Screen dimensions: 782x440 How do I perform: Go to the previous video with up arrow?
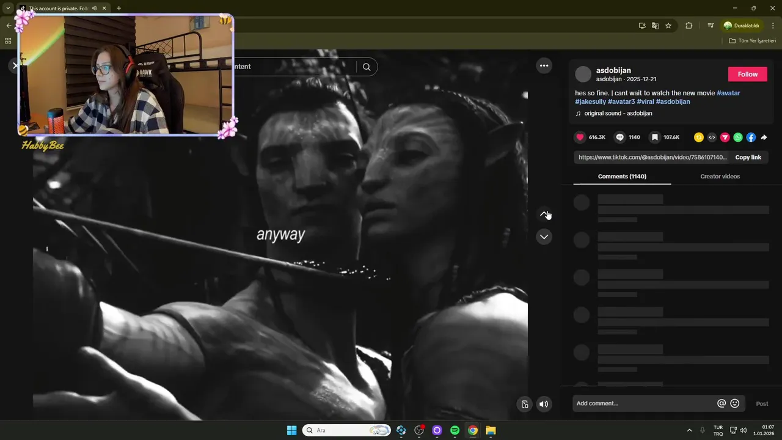click(x=544, y=214)
